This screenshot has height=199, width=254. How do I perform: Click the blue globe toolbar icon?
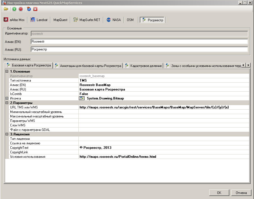coord(28,9)
